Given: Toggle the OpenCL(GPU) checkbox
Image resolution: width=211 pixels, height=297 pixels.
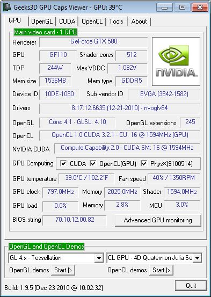Looking at the screenshot, I should (x=93, y=163).
